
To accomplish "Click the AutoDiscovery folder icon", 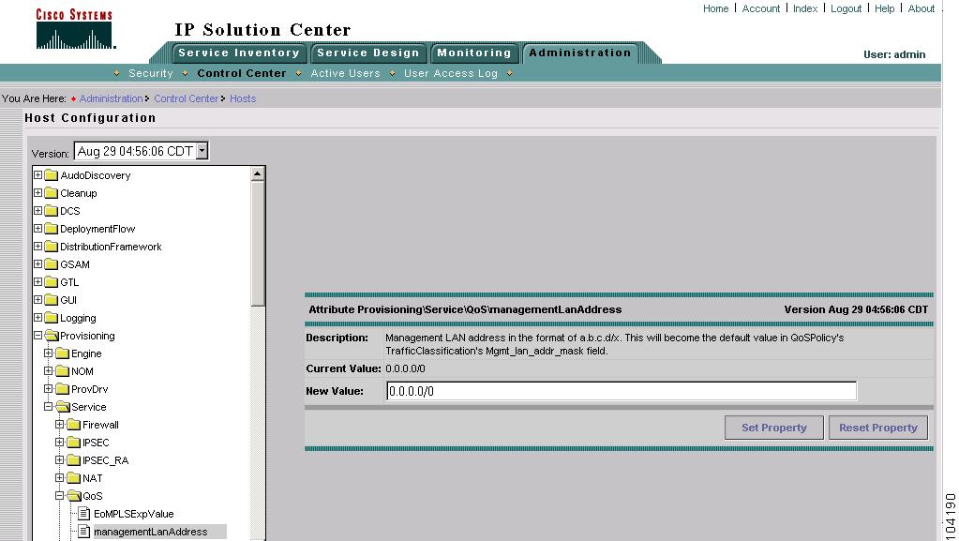I will click(x=52, y=175).
